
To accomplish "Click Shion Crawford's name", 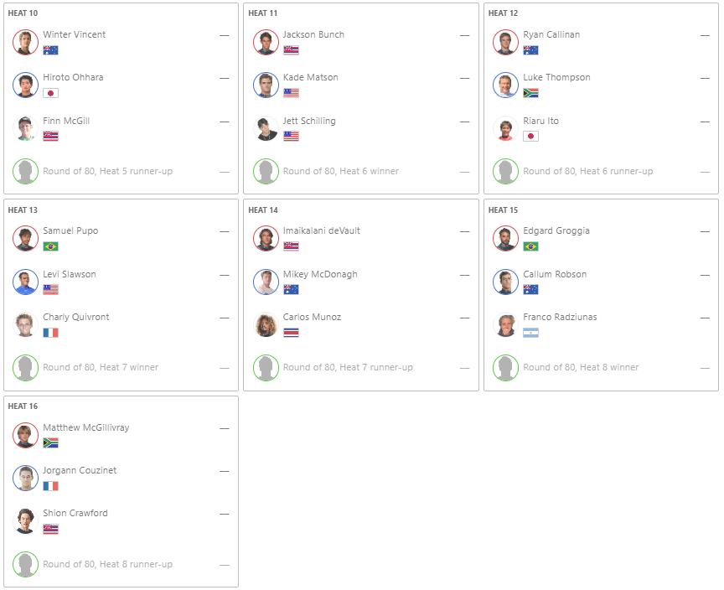I will coord(75,513).
